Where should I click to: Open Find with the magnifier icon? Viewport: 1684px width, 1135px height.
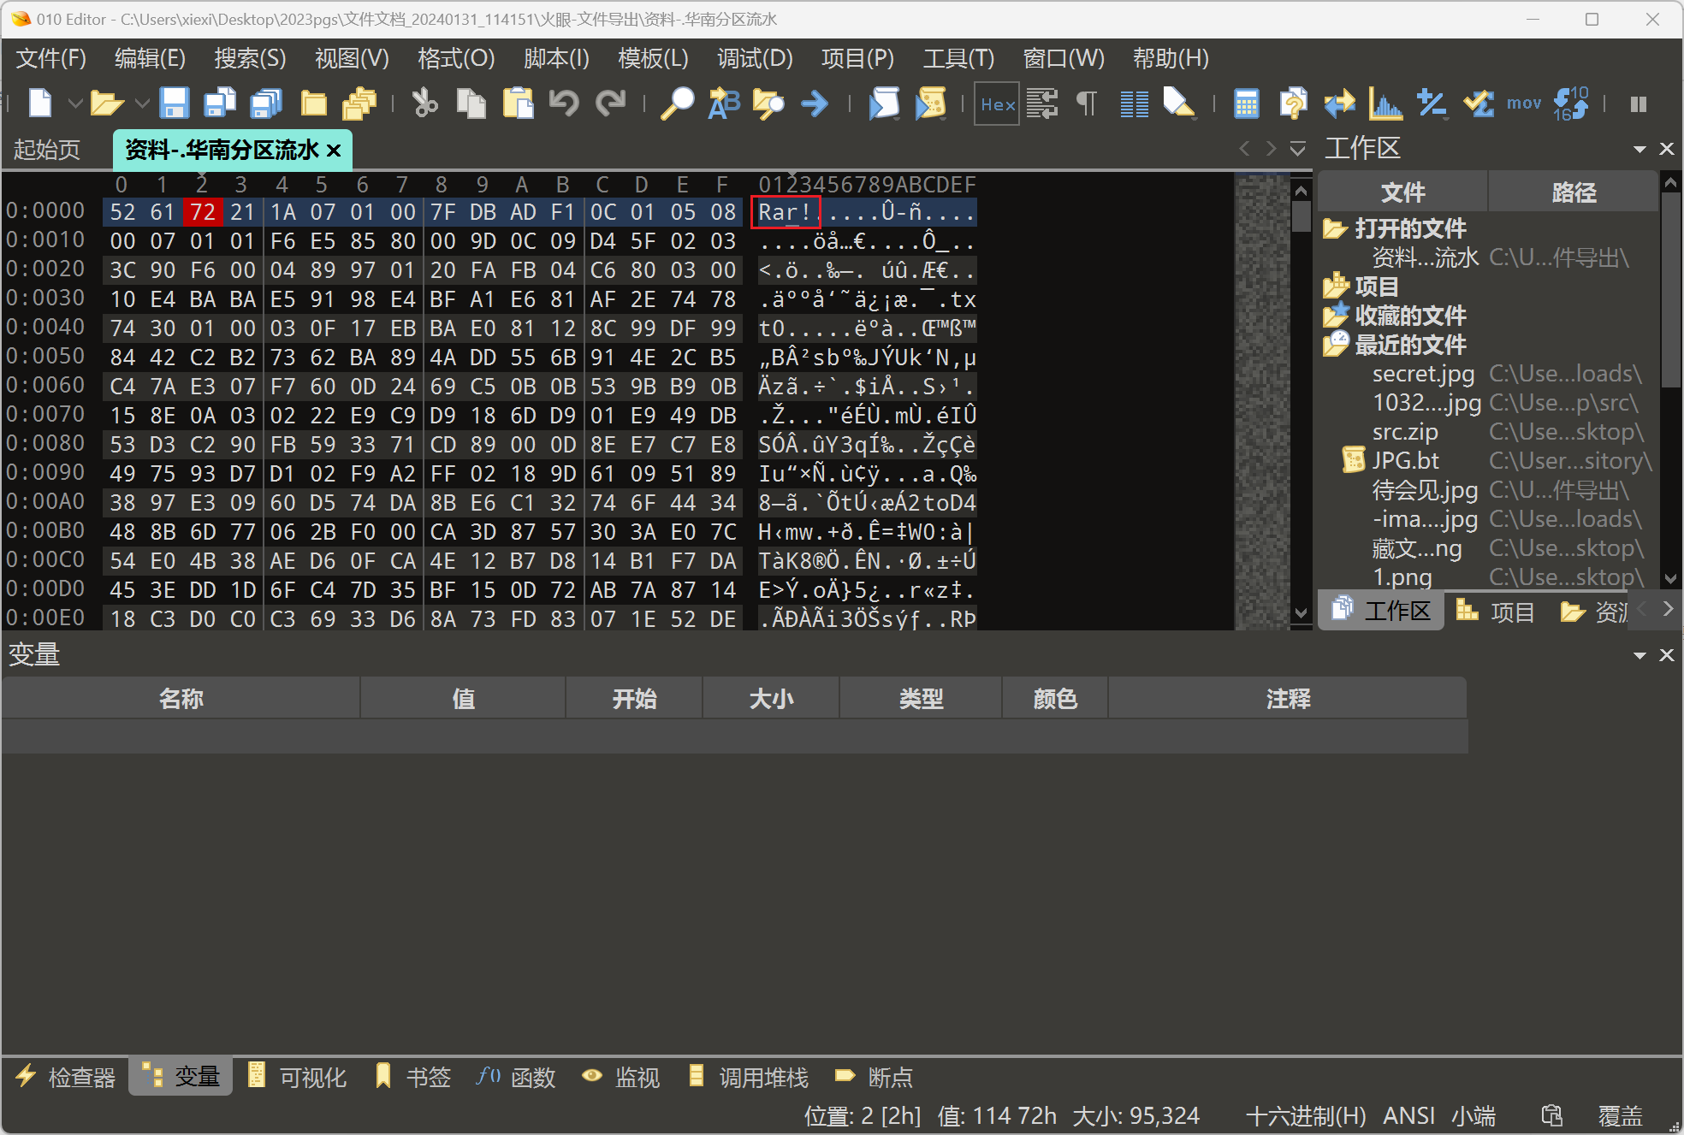[678, 103]
